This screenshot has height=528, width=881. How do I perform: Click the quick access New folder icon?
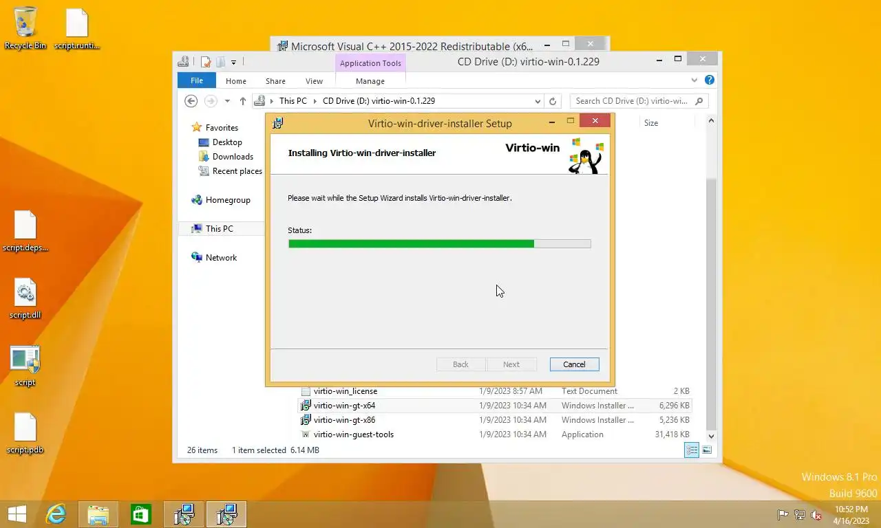pos(220,62)
